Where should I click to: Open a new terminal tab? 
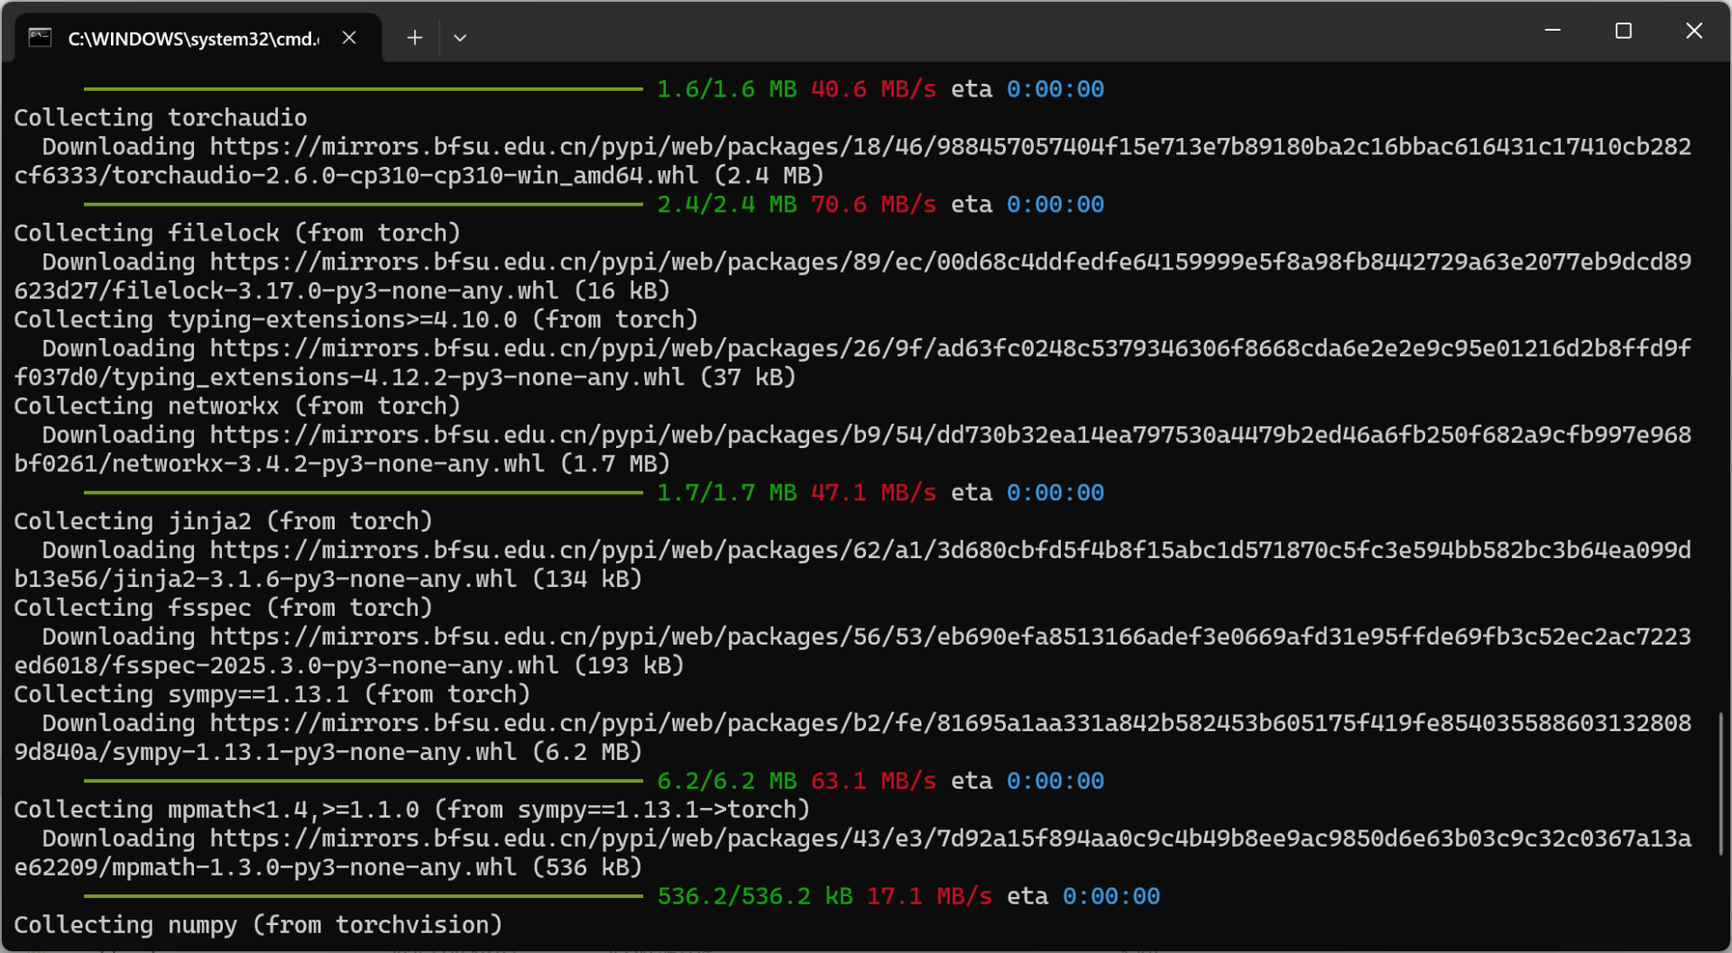click(414, 38)
